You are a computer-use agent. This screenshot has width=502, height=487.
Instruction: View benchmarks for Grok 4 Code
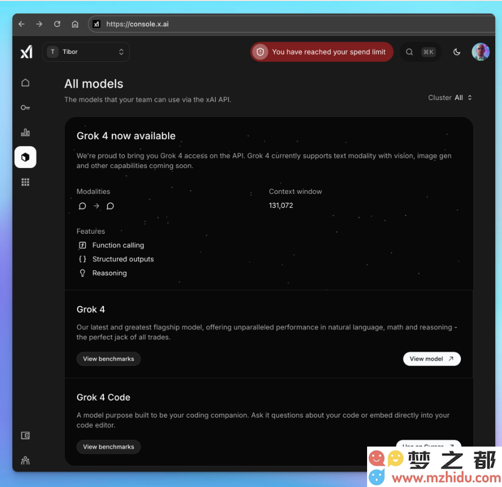tap(108, 447)
